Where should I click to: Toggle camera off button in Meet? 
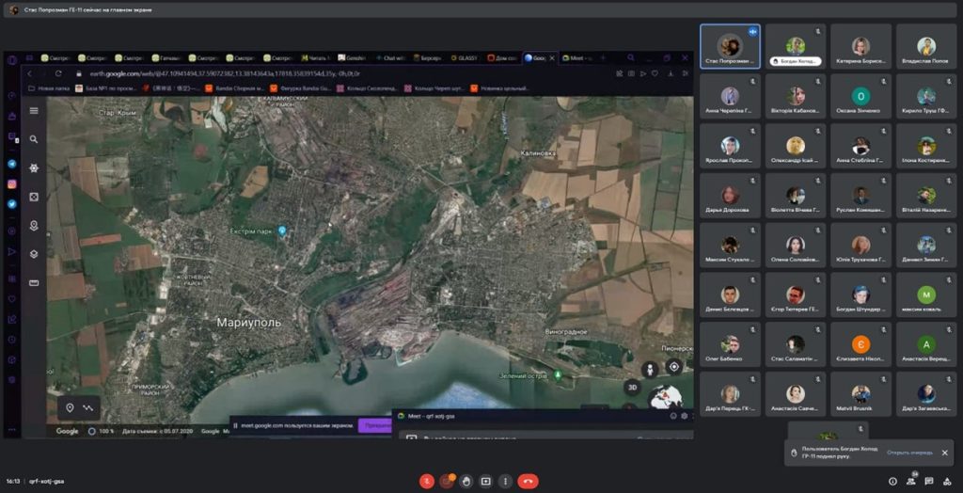tap(447, 481)
